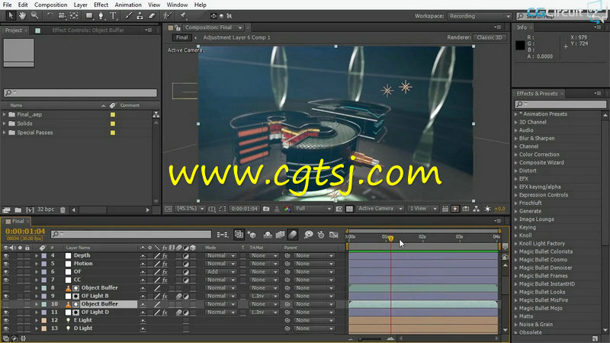Open the Animation menu

coord(128,5)
